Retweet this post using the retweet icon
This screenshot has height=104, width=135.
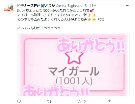click(x=49, y=101)
